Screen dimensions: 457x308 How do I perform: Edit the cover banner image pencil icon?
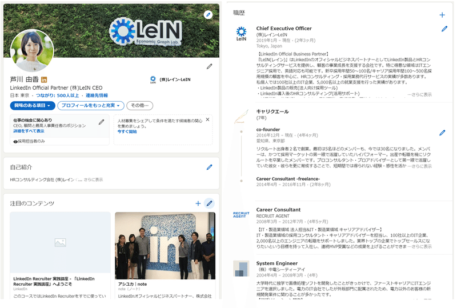208,15
